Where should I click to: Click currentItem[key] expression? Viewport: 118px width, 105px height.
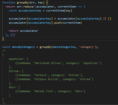click(59, 11)
